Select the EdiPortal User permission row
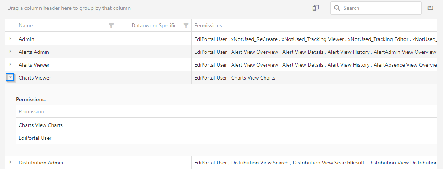This screenshot has width=443, height=169. coord(35,138)
